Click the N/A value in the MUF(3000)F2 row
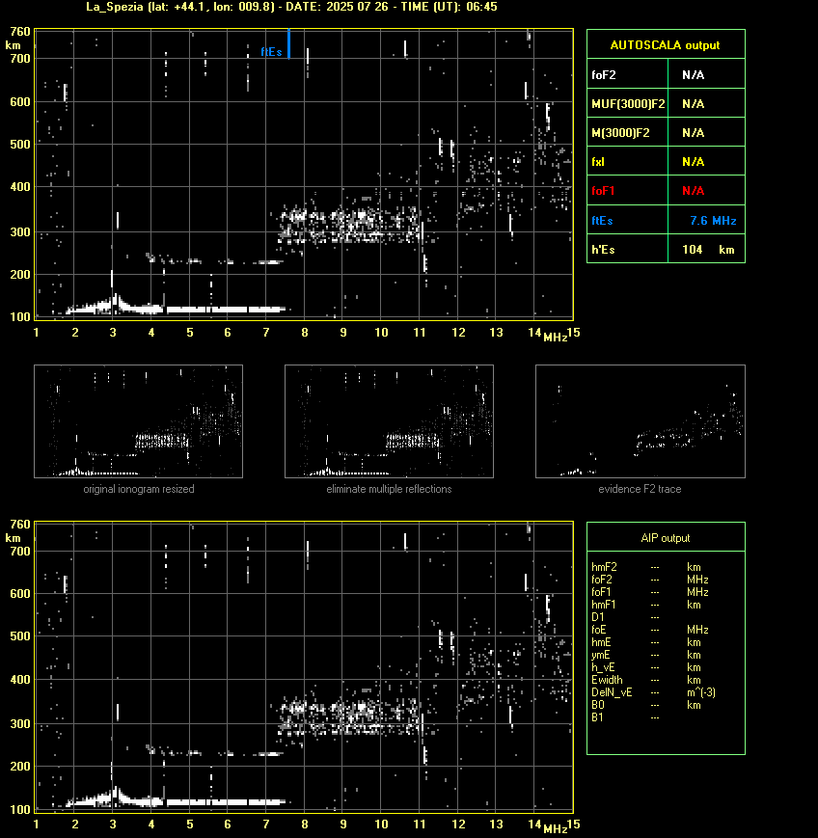 693,104
